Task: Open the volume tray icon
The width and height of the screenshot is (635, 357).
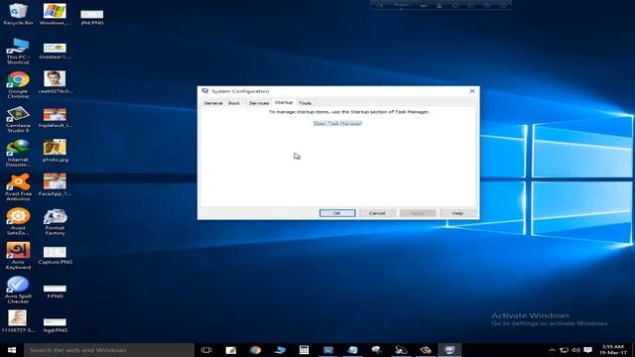Action: [x=575, y=350]
